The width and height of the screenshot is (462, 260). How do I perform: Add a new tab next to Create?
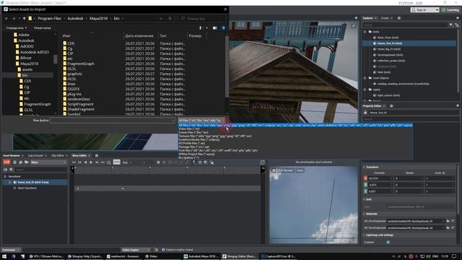(x=399, y=18)
